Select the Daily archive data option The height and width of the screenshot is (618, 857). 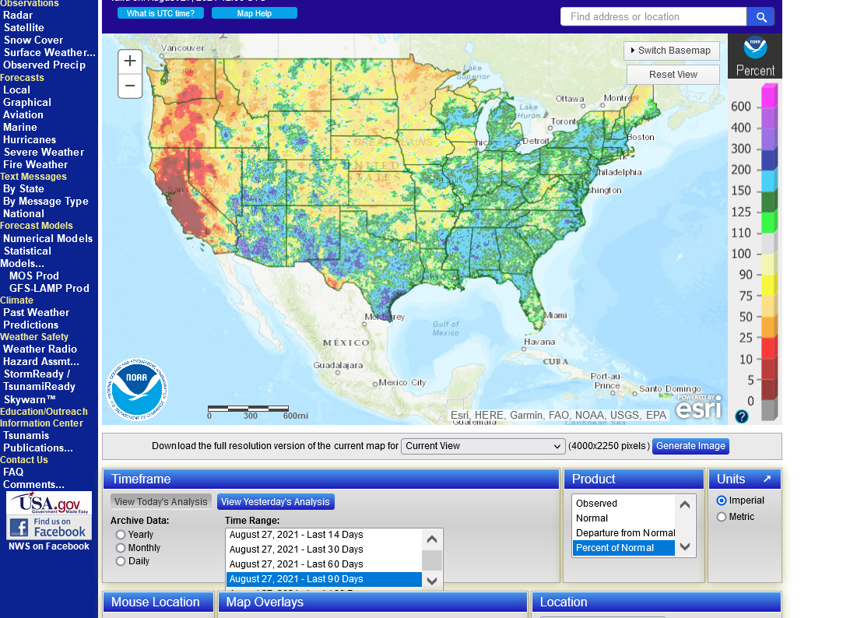click(121, 561)
